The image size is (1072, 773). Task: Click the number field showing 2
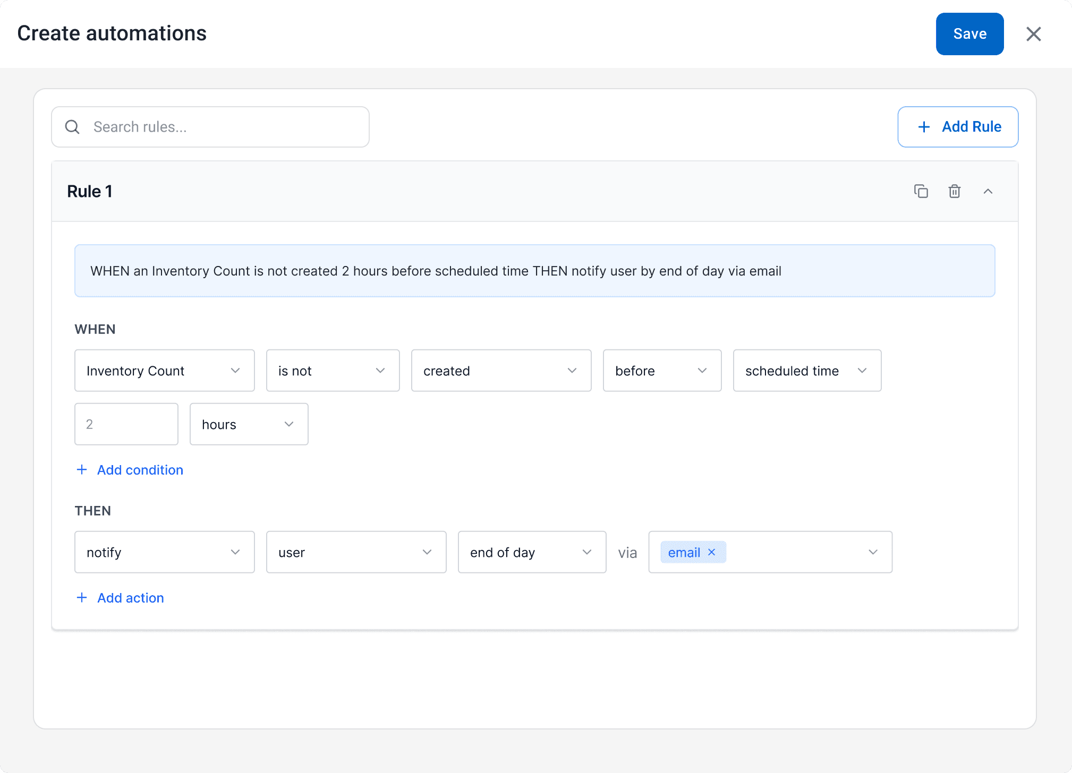(126, 424)
